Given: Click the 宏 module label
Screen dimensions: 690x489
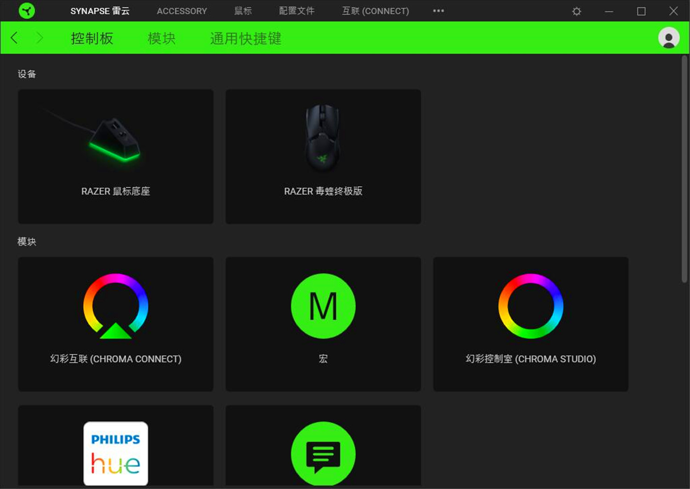Looking at the screenshot, I should coord(323,359).
